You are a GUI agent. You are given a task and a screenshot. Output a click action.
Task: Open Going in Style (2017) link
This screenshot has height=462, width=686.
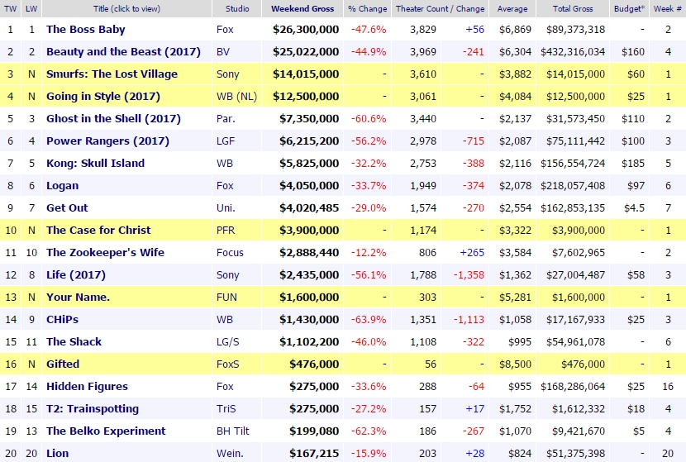103,96
